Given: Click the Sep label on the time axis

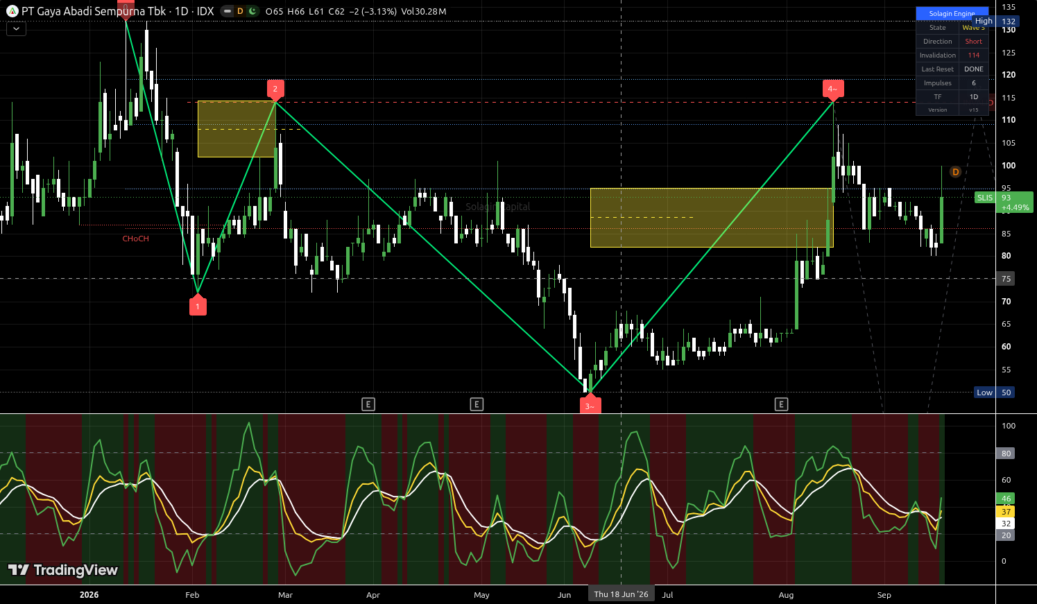Looking at the screenshot, I should tap(884, 595).
